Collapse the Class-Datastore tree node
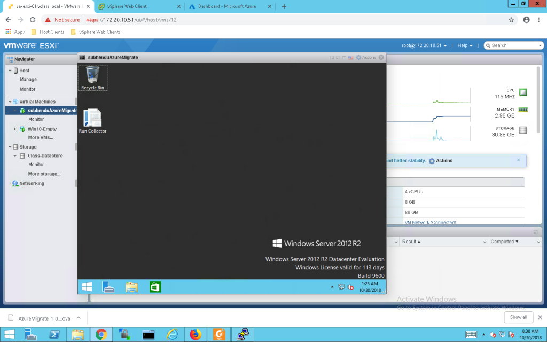Screen dimensions: 547x342 (x=15, y=156)
